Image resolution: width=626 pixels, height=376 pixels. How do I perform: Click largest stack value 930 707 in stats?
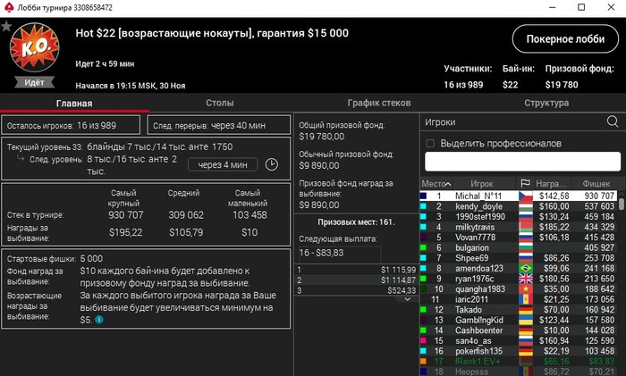click(x=126, y=215)
